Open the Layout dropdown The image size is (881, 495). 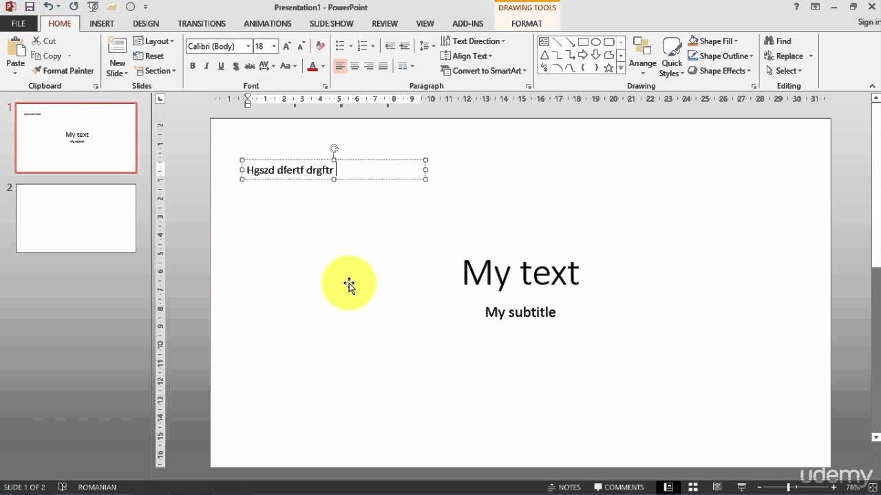(154, 41)
